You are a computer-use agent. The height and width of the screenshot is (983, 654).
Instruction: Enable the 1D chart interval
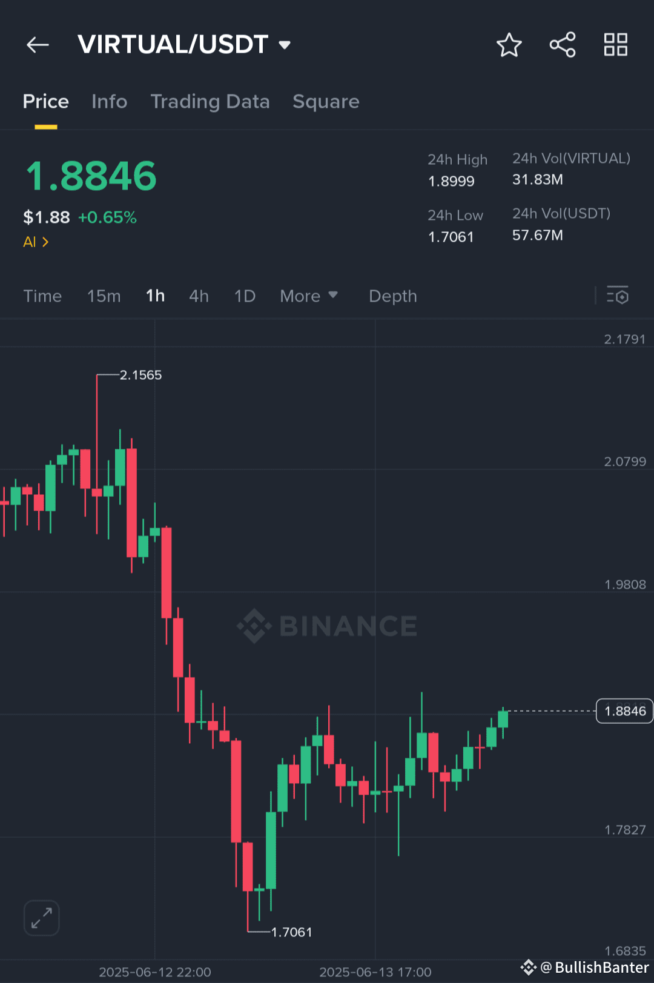pos(245,296)
